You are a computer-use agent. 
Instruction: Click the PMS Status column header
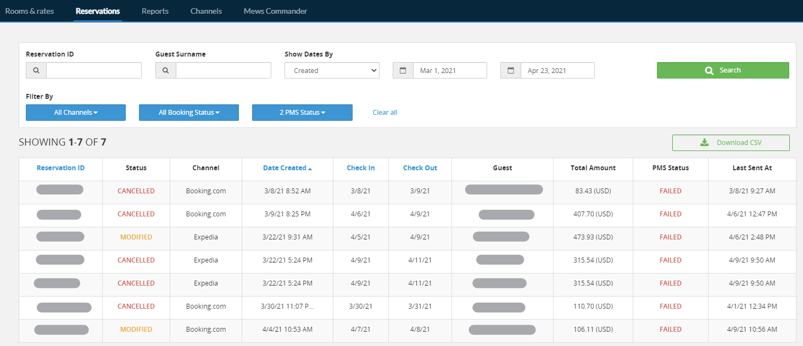coord(671,168)
